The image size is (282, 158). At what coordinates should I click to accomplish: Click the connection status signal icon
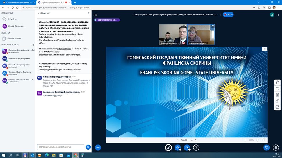272,14
